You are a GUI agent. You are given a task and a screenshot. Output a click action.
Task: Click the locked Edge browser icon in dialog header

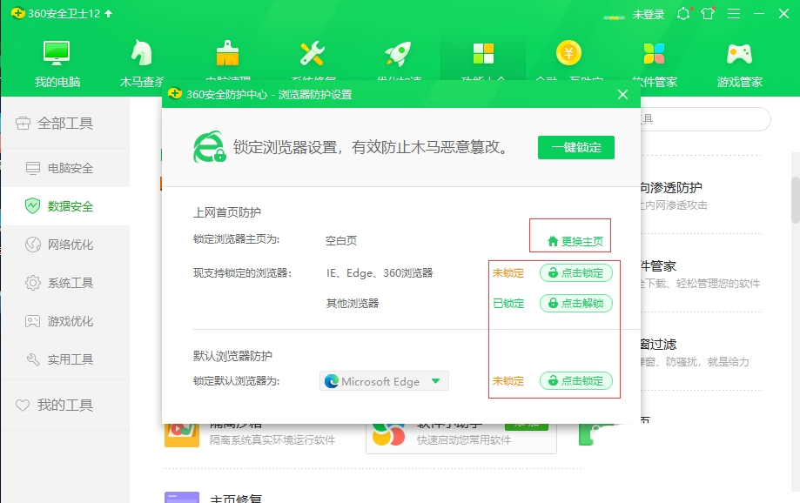(209, 147)
